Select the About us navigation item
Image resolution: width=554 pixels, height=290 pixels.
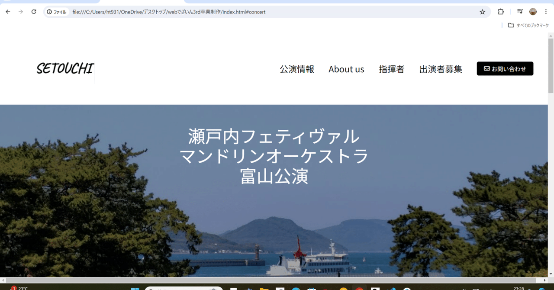tap(346, 69)
